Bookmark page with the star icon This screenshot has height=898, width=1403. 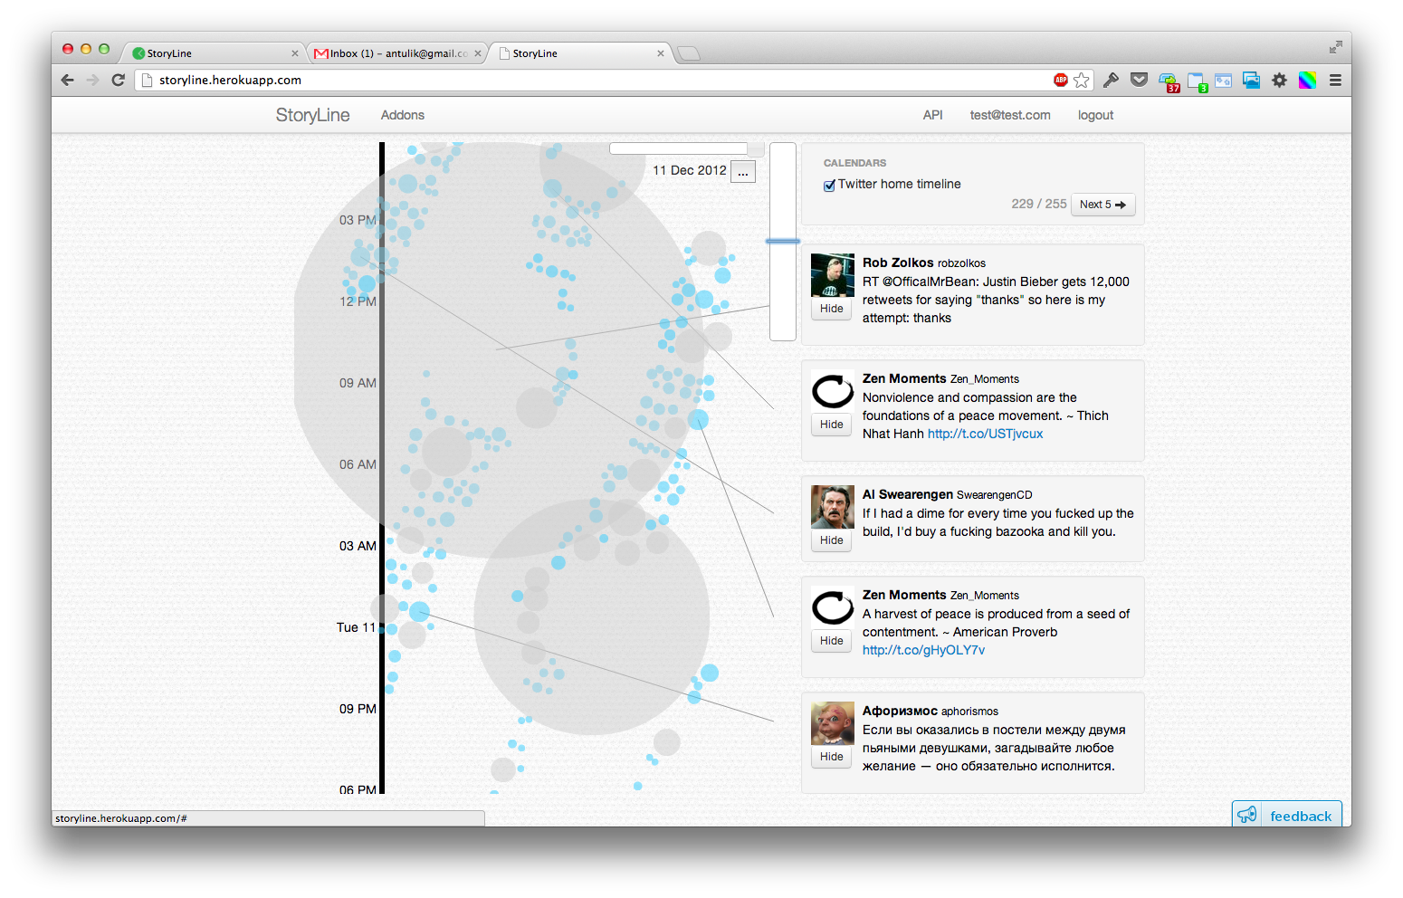pyautogui.click(x=1082, y=80)
